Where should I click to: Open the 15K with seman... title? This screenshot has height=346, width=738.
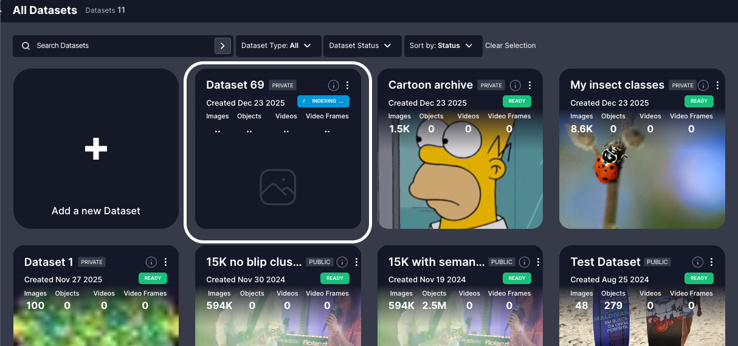click(436, 262)
